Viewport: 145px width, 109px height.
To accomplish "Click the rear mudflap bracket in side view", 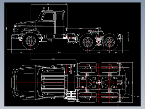I will point(120,37).
